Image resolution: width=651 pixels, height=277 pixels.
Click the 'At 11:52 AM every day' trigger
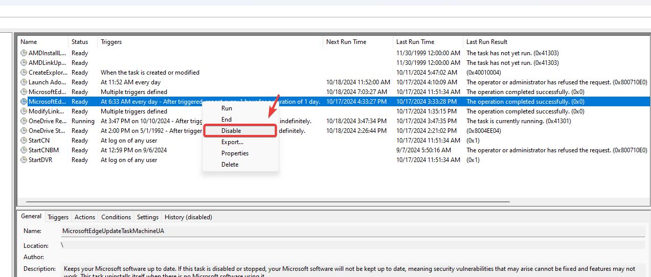coord(130,82)
